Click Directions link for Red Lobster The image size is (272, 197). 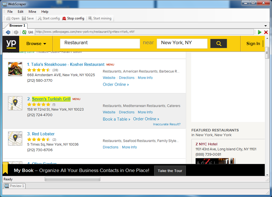coord(110,147)
